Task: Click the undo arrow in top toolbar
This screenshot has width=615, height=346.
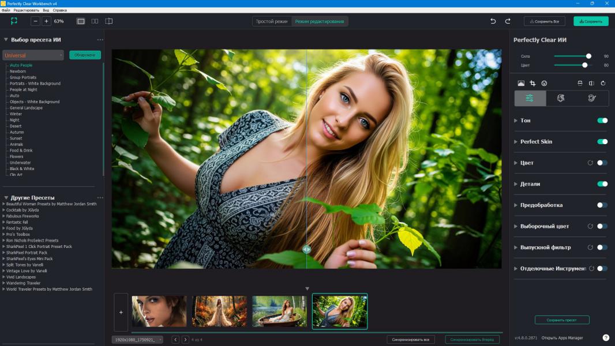Action: (x=493, y=21)
